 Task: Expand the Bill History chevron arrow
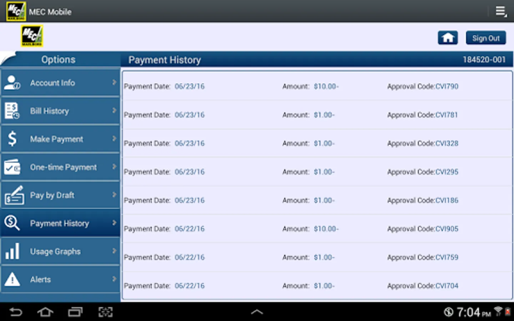click(x=114, y=111)
